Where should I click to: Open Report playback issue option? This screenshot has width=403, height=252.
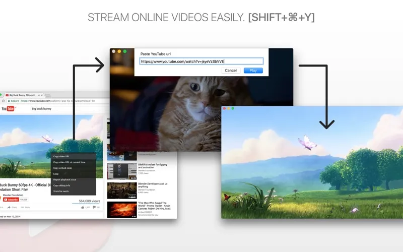tap(64, 179)
